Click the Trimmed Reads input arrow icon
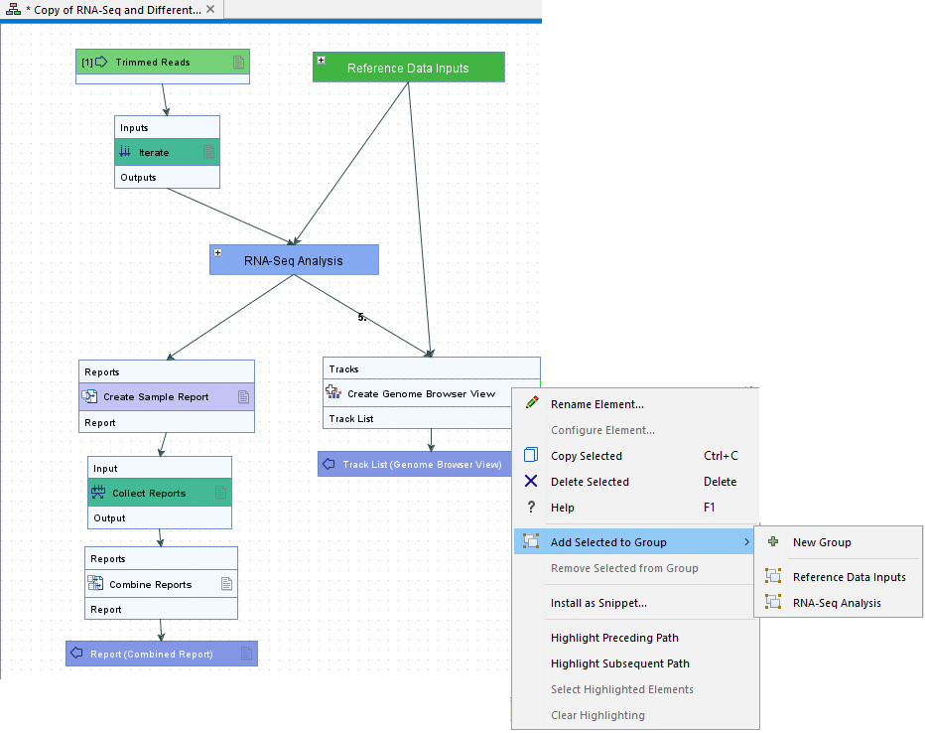 click(x=99, y=61)
